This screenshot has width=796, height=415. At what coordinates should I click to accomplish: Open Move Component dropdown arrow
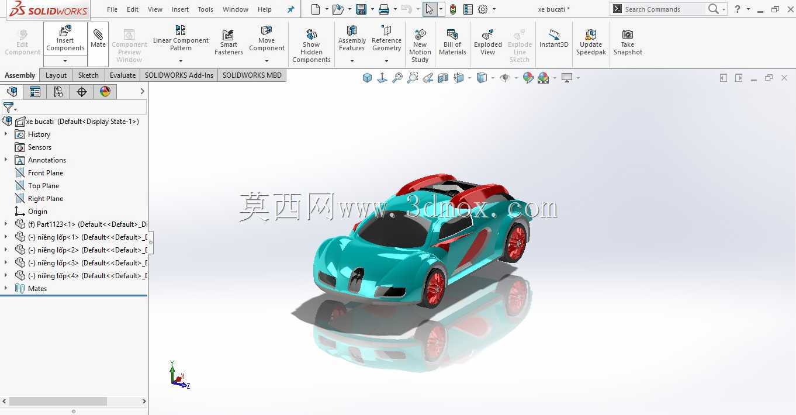[x=267, y=61]
